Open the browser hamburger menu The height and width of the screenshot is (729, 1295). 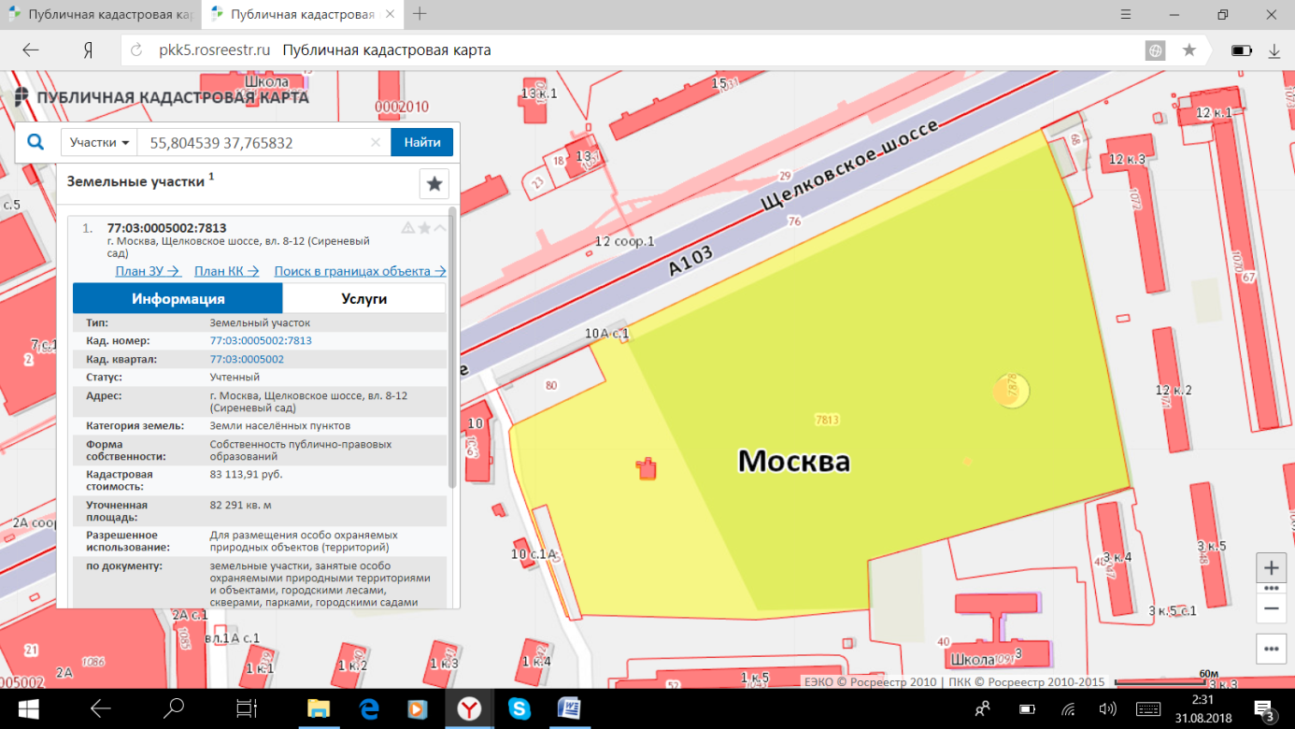(1126, 14)
